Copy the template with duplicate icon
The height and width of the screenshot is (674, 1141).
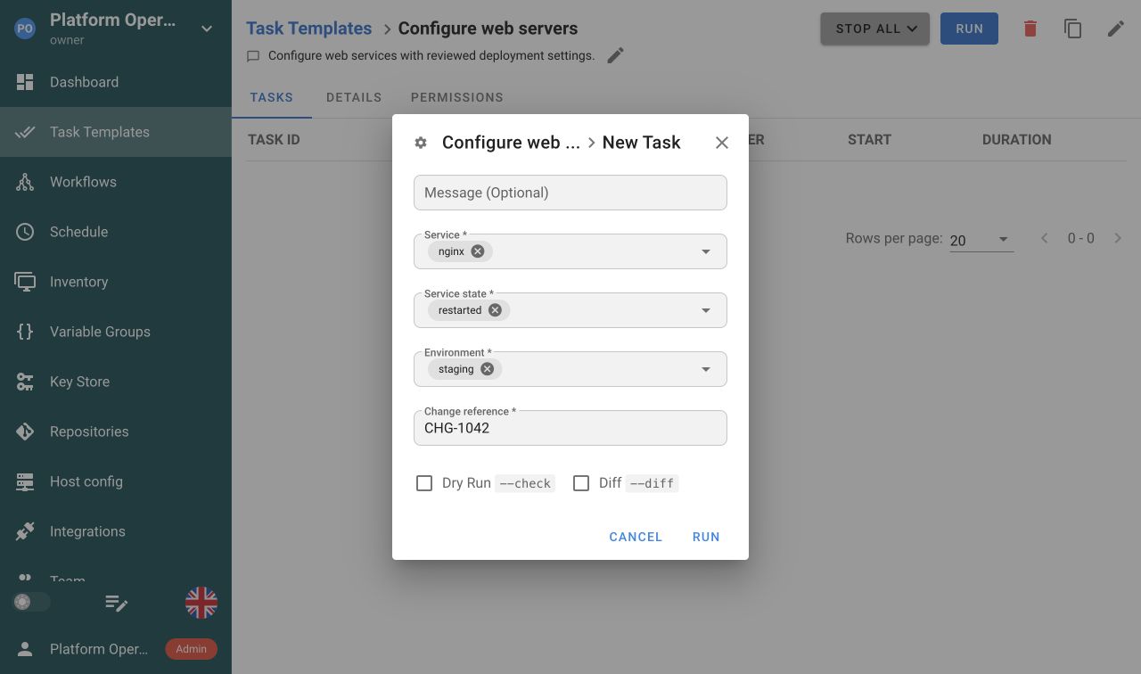pyautogui.click(x=1073, y=29)
